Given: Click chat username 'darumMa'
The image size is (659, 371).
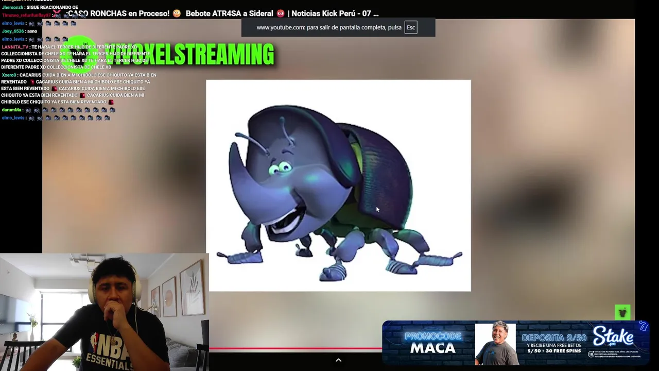Looking at the screenshot, I should pos(11,110).
